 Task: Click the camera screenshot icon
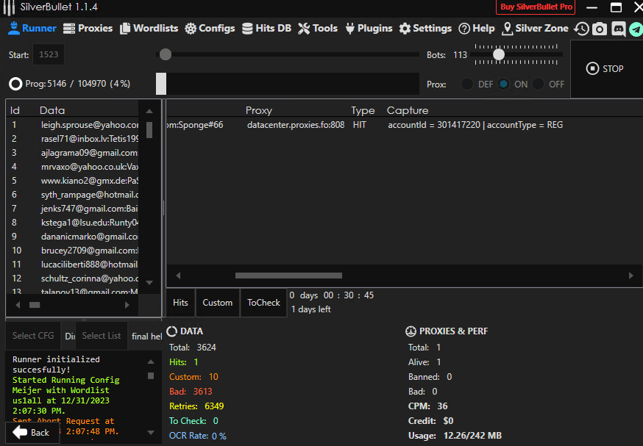point(600,29)
